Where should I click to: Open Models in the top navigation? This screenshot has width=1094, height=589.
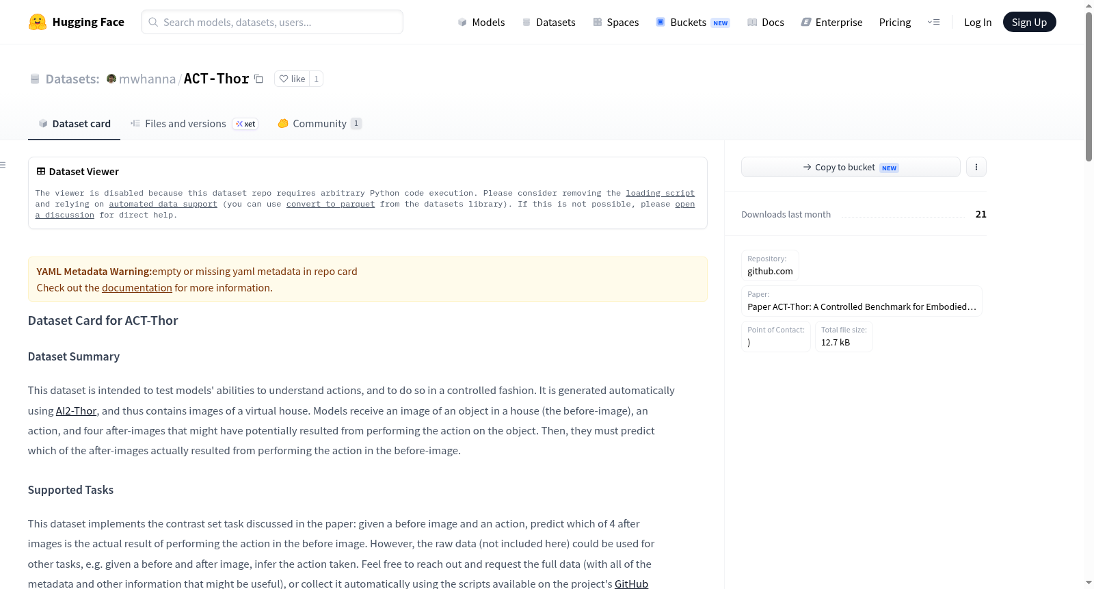tap(481, 22)
